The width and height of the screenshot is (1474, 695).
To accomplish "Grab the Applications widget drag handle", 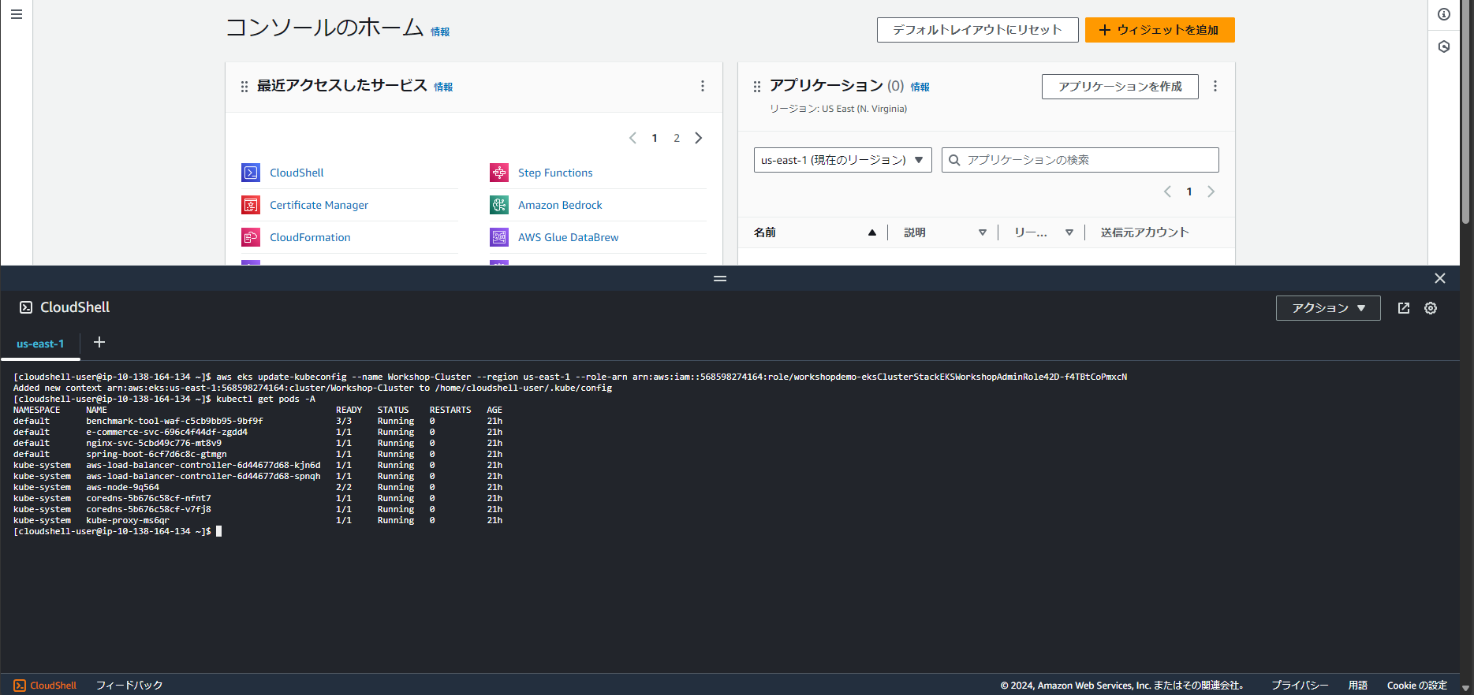I will point(757,87).
